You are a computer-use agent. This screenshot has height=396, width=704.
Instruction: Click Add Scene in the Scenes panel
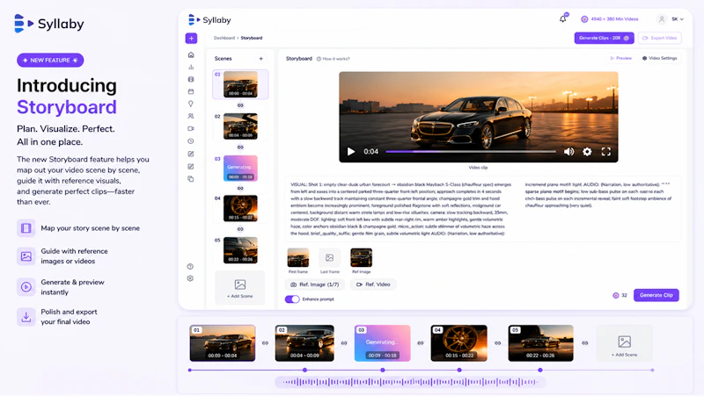point(239,288)
